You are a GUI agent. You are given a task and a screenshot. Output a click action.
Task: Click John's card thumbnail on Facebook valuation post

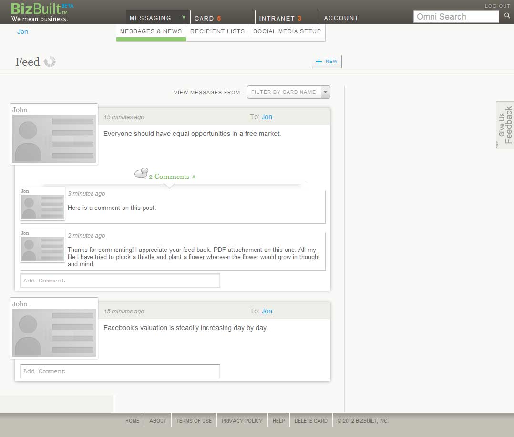click(54, 328)
